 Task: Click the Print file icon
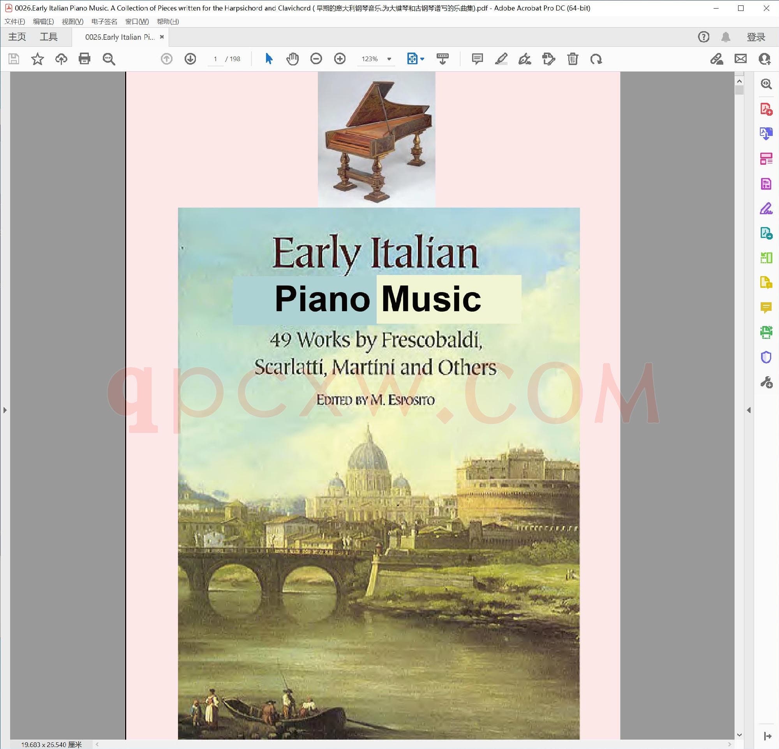pos(84,59)
